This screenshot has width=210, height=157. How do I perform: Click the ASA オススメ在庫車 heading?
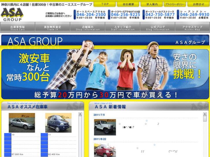(x=27, y=107)
